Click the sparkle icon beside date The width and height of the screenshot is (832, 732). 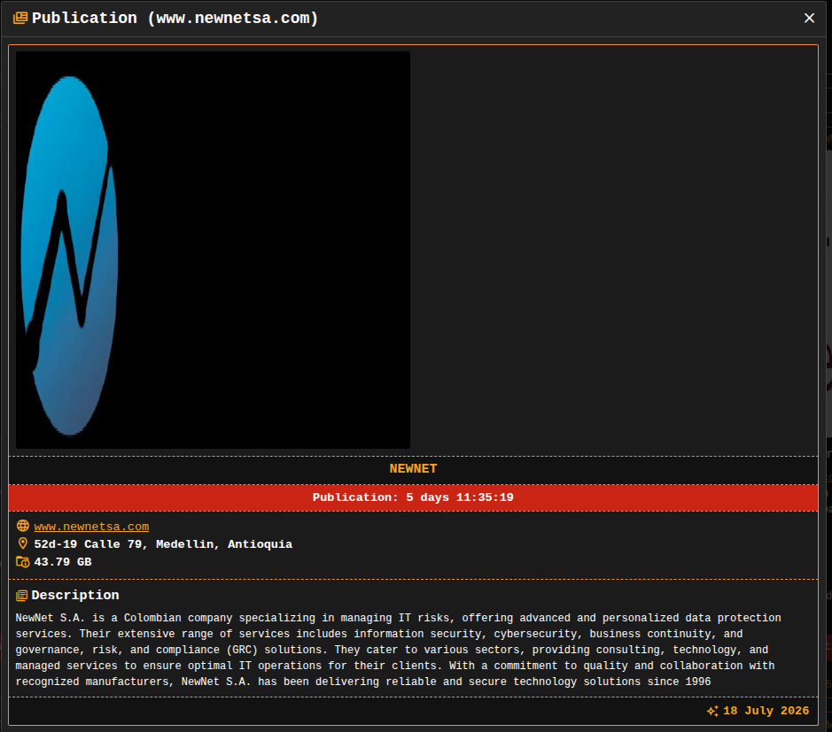tap(712, 711)
